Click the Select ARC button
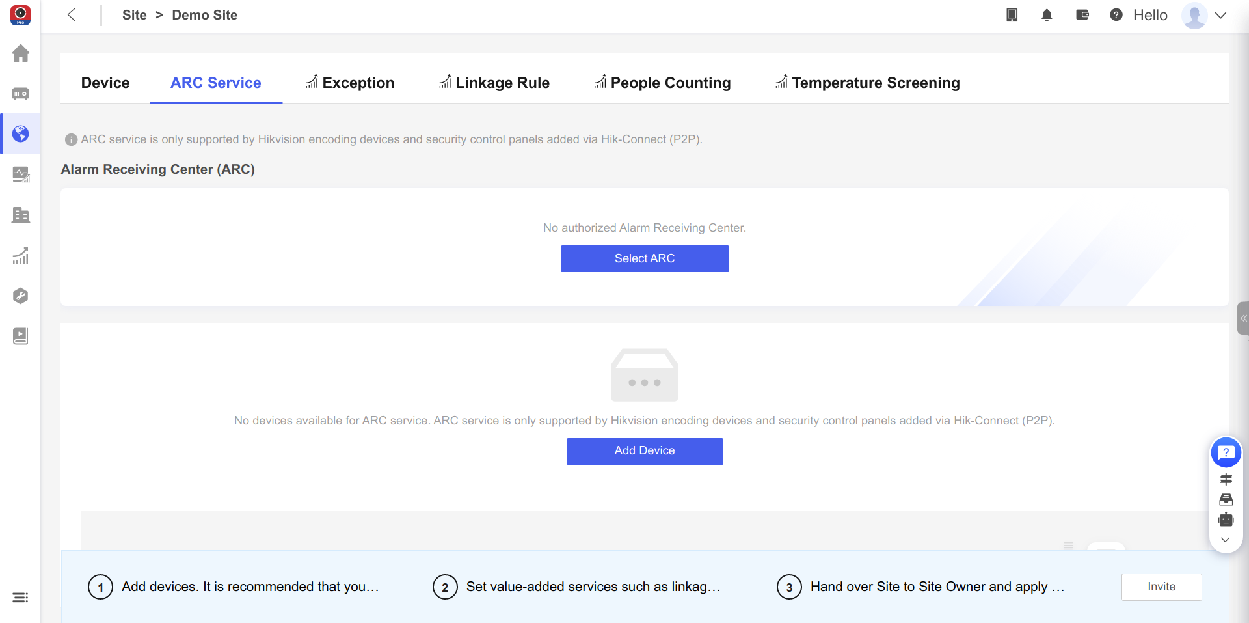 [x=645, y=258]
